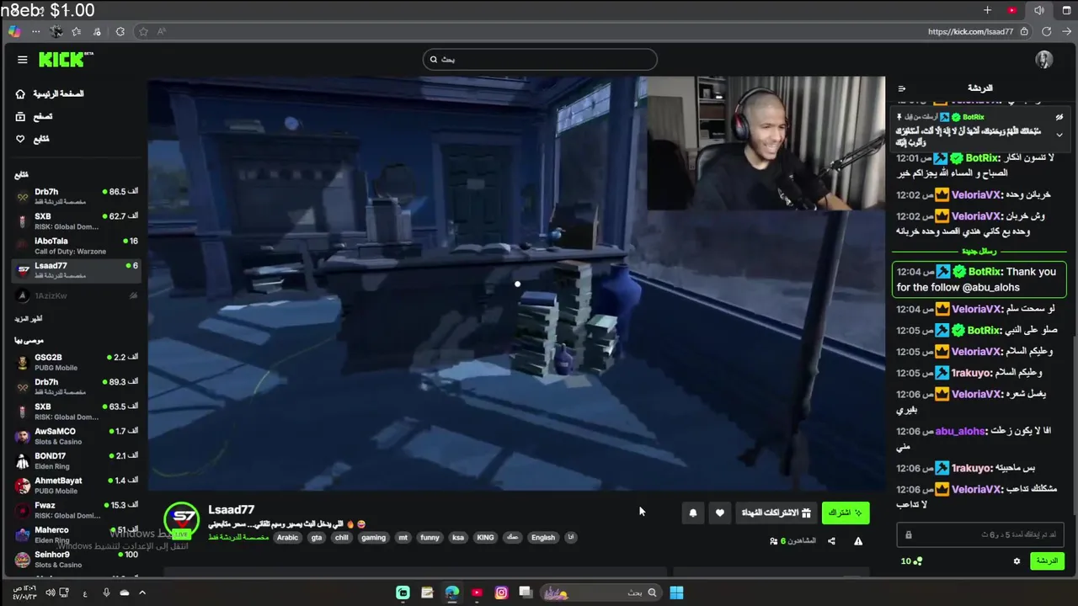Open offline 1AzizKw channel
The height and width of the screenshot is (606, 1078).
(x=77, y=295)
